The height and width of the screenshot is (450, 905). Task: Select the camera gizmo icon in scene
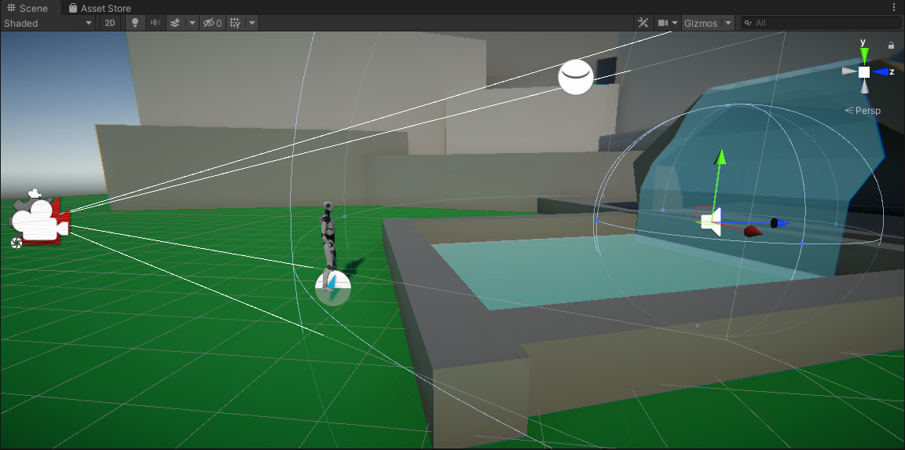40,221
